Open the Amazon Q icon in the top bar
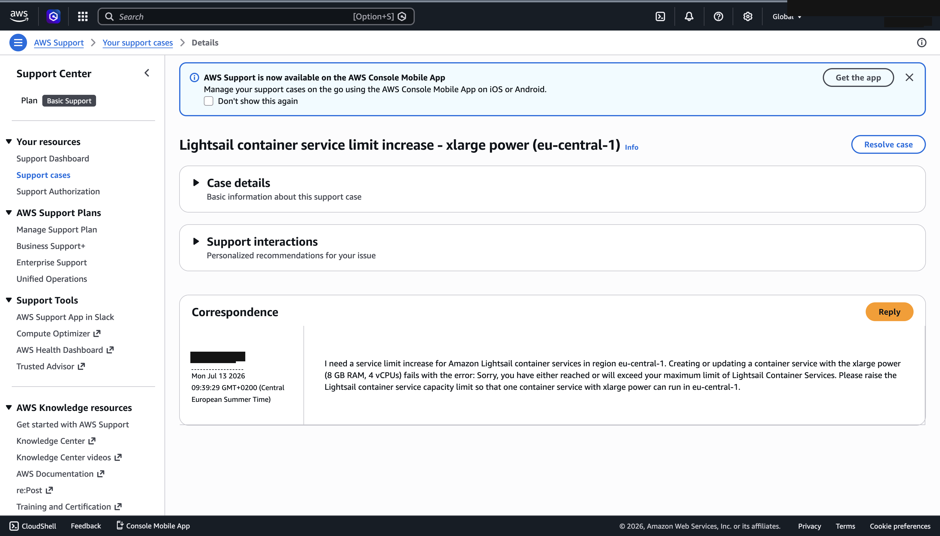This screenshot has width=940, height=536. [53, 16]
